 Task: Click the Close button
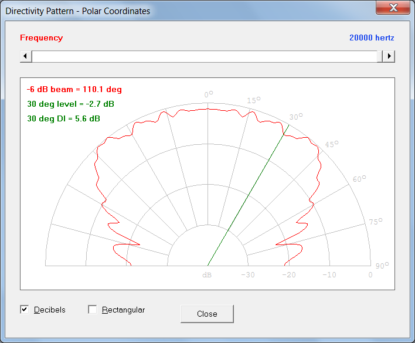point(207,314)
